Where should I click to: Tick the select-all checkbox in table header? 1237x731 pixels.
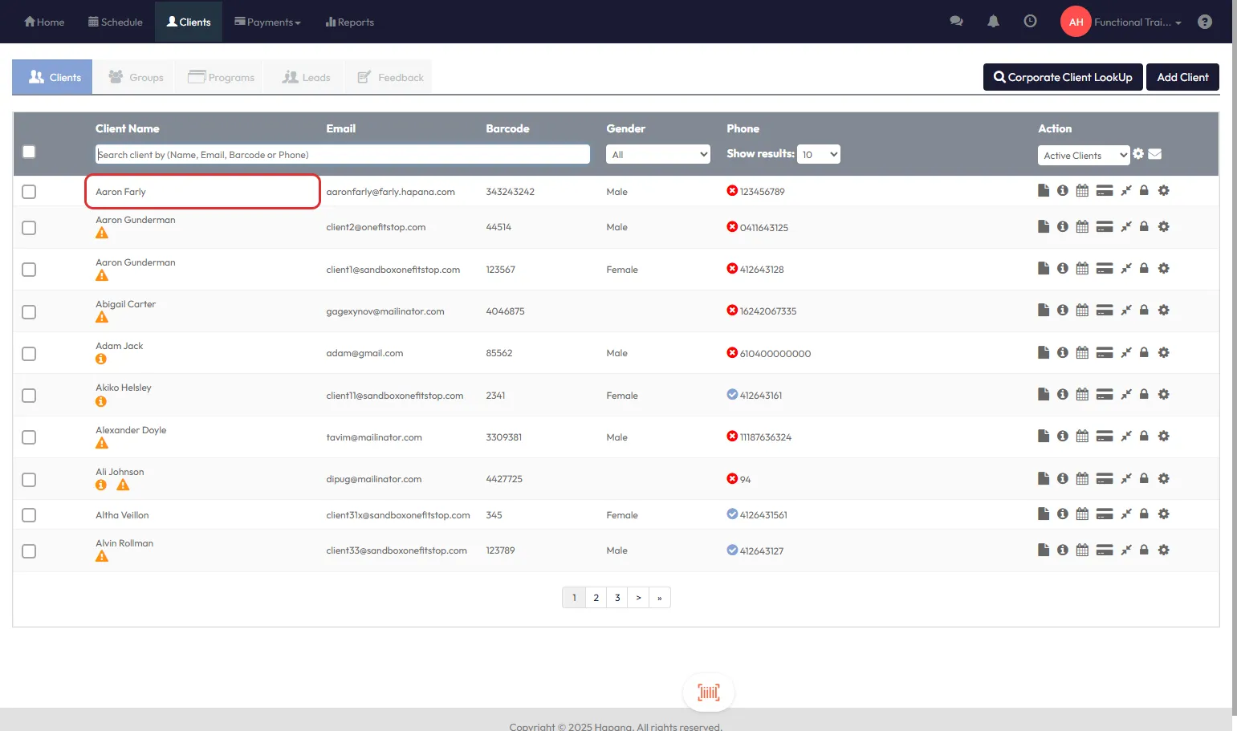[29, 152]
